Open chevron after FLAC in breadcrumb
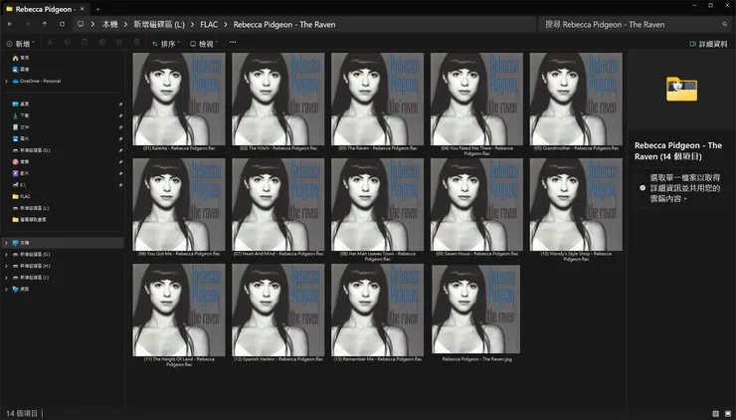736x420 pixels. pyautogui.click(x=226, y=25)
